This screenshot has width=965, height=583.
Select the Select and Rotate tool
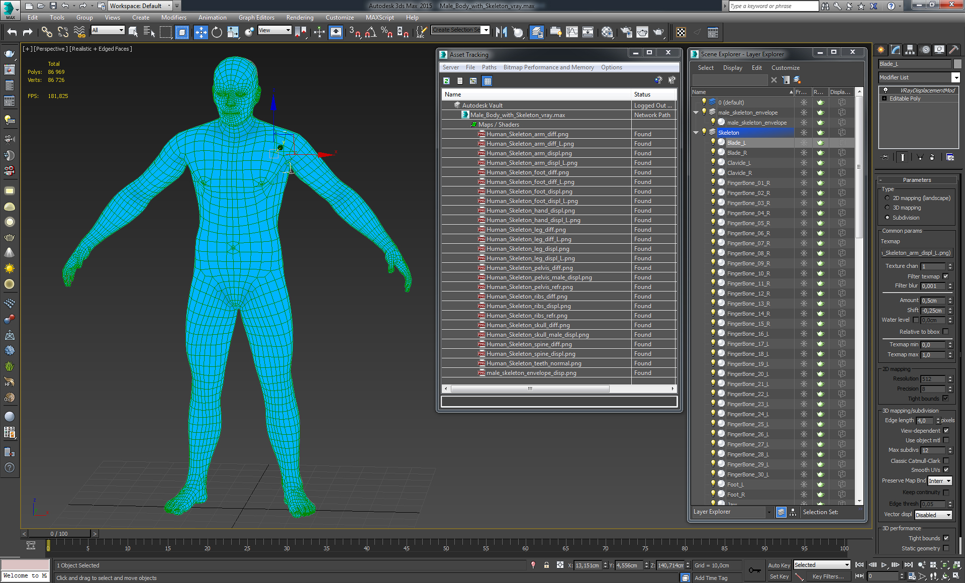217,33
